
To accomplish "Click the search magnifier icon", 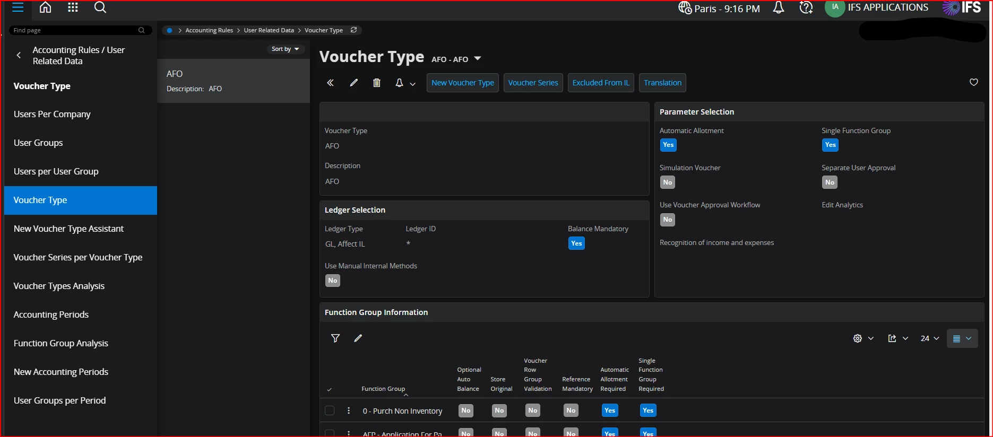I will pos(100,7).
